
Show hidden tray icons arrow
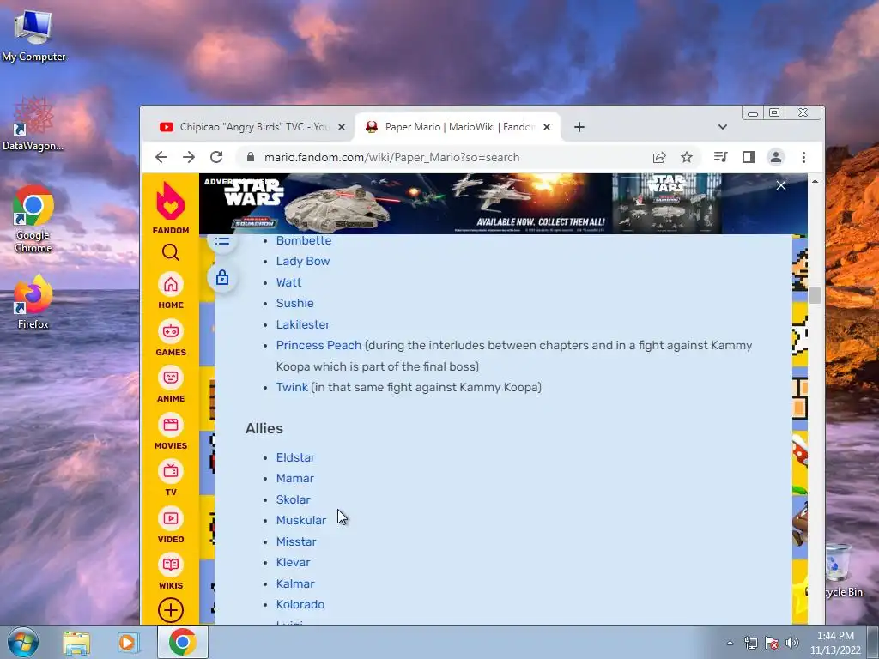[x=730, y=643]
